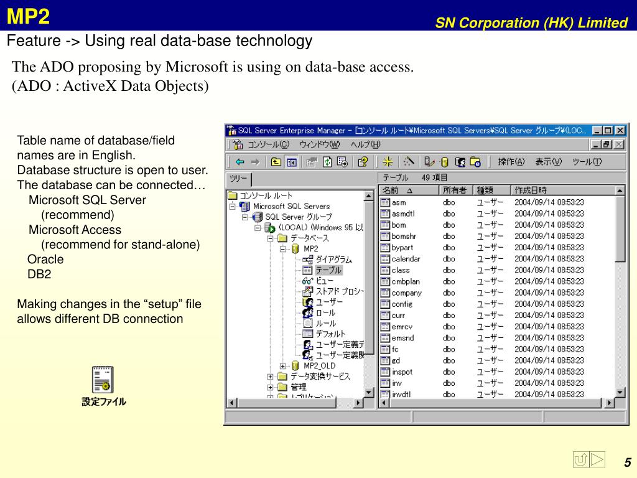Open the 表示(V) menu

[x=549, y=162]
